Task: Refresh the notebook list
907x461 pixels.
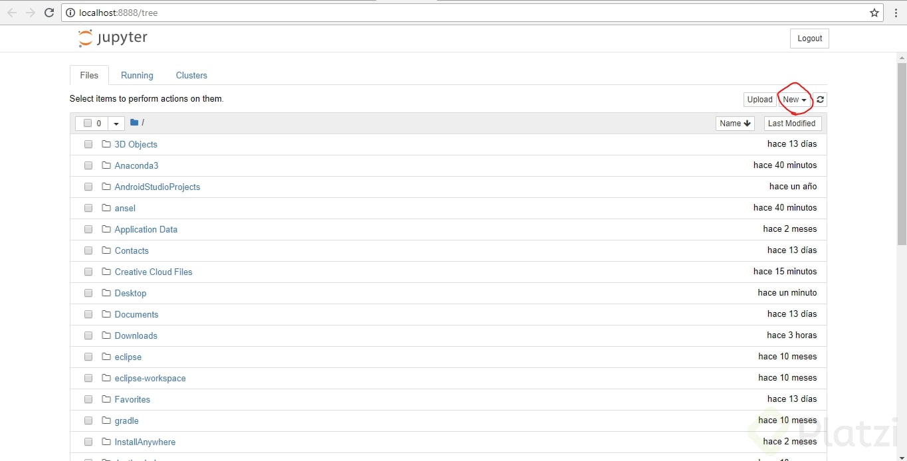Action: 819,99
